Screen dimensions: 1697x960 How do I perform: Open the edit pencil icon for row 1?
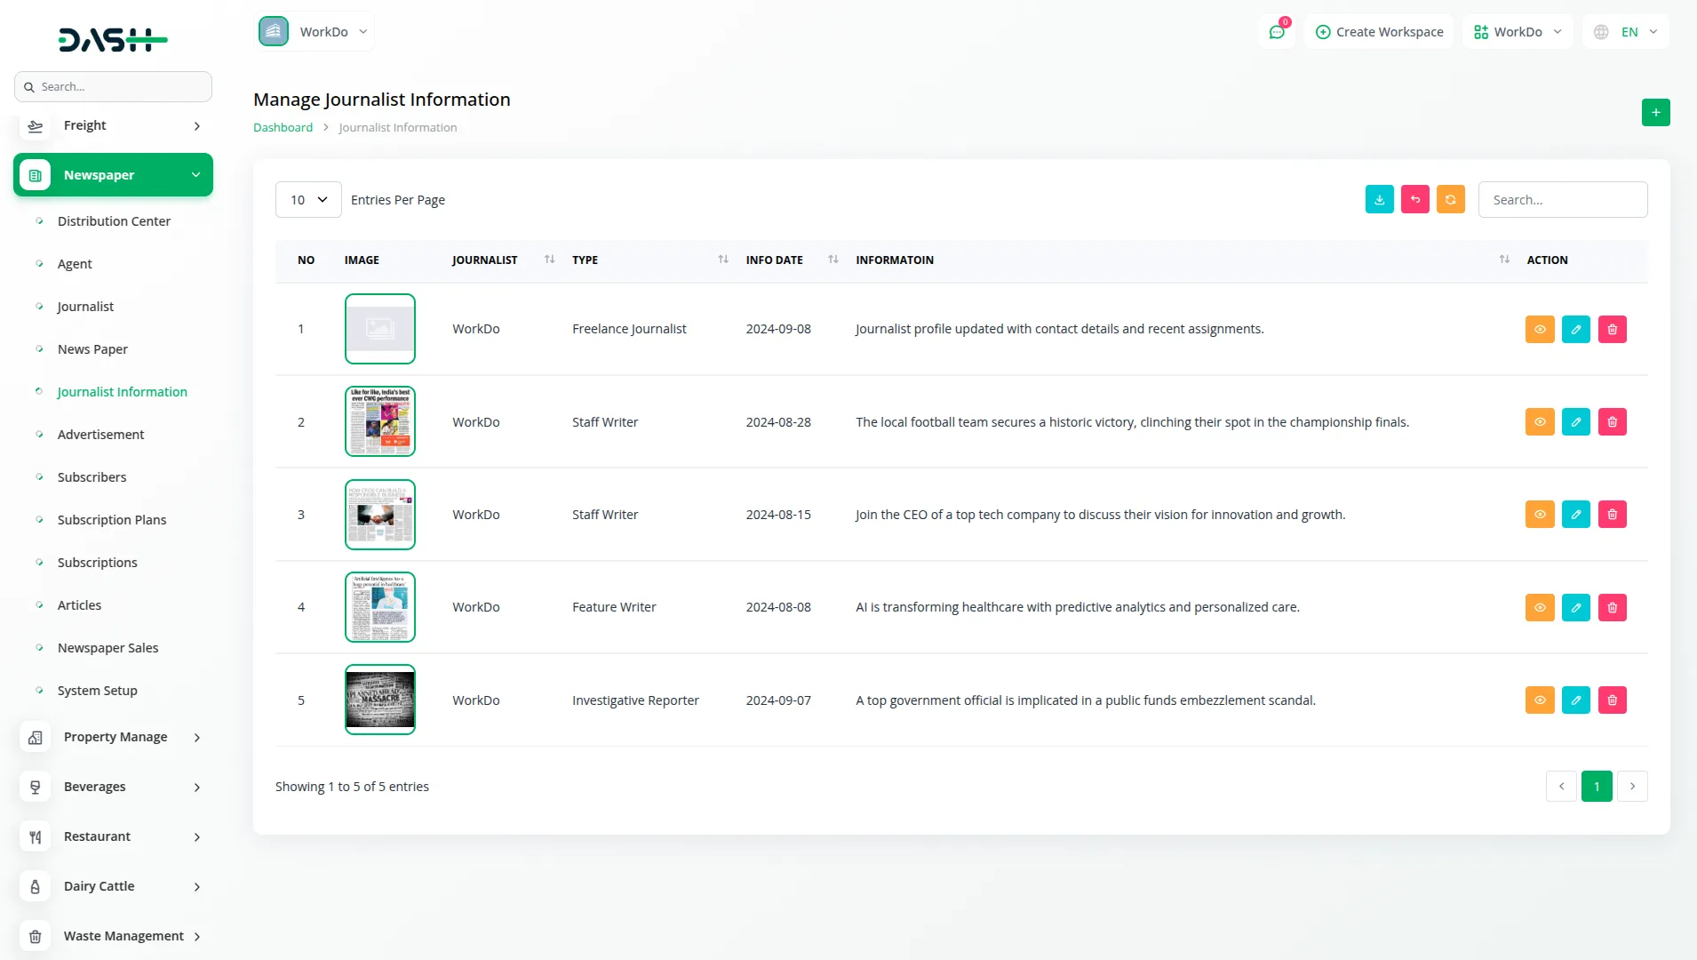click(1576, 329)
